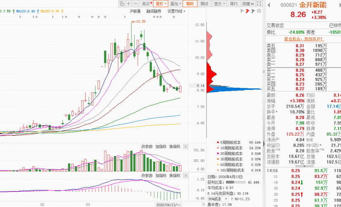Click 总手 value 210.54万
The height and width of the screenshot is (207, 341).
295,106
